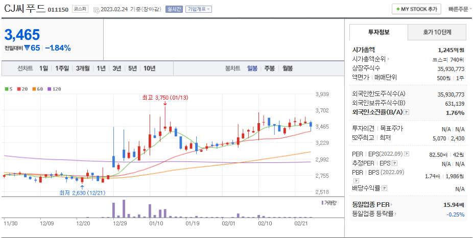473x238 pixels.
Task: Select the 3개월 line chart period
Action: pyautogui.click(x=83, y=68)
